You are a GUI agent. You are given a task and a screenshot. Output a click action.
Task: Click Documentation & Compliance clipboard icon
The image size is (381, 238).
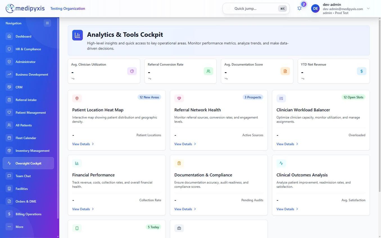[x=179, y=163]
